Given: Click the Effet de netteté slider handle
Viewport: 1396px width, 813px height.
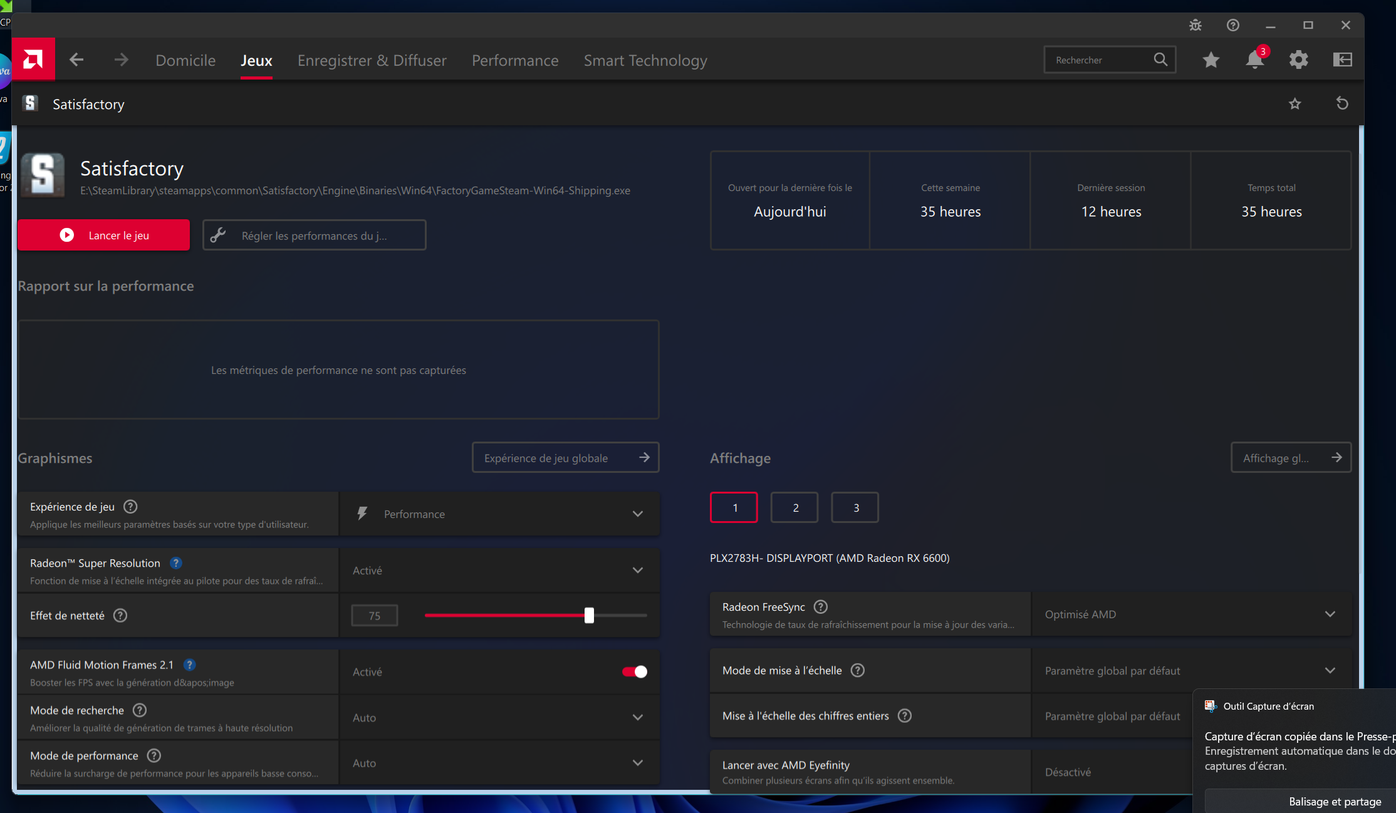Looking at the screenshot, I should click(589, 615).
